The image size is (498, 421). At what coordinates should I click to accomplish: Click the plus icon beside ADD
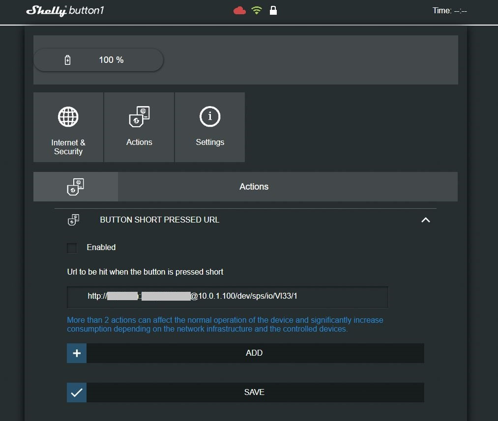(77, 353)
